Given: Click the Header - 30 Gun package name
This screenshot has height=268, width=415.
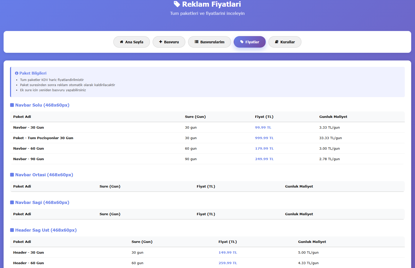Looking at the screenshot, I should 29,253.
